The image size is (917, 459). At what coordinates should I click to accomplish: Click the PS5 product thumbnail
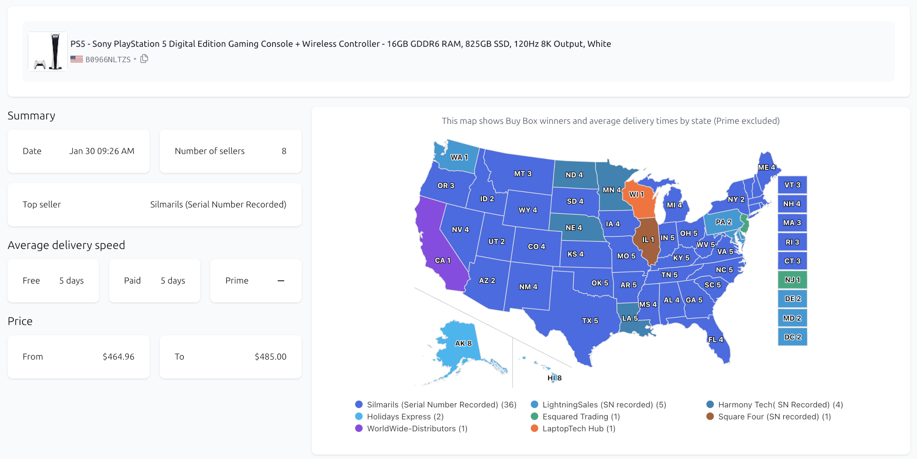48,52
